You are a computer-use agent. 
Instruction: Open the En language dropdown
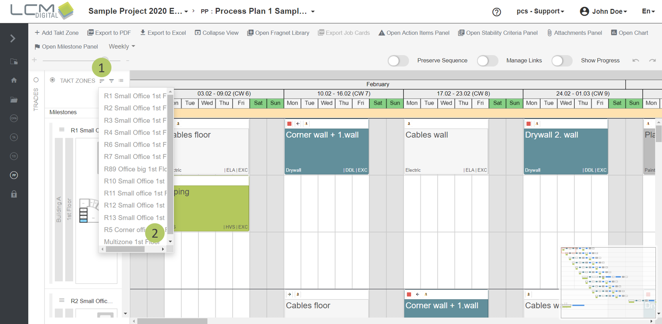pos(648,11)
